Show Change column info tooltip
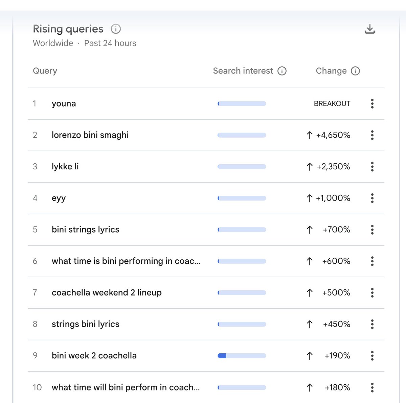This screenshot has height=403, width=406. point(355,71)
